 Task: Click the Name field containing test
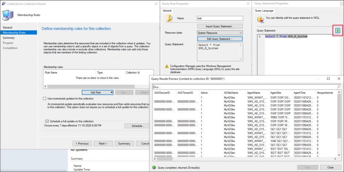point(220,18)
